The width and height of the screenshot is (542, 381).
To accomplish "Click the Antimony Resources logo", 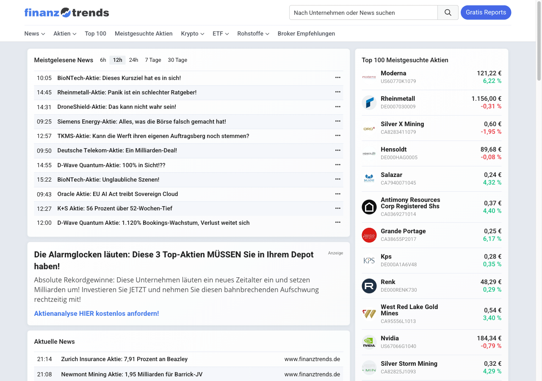I will click(x=369, y=207).
